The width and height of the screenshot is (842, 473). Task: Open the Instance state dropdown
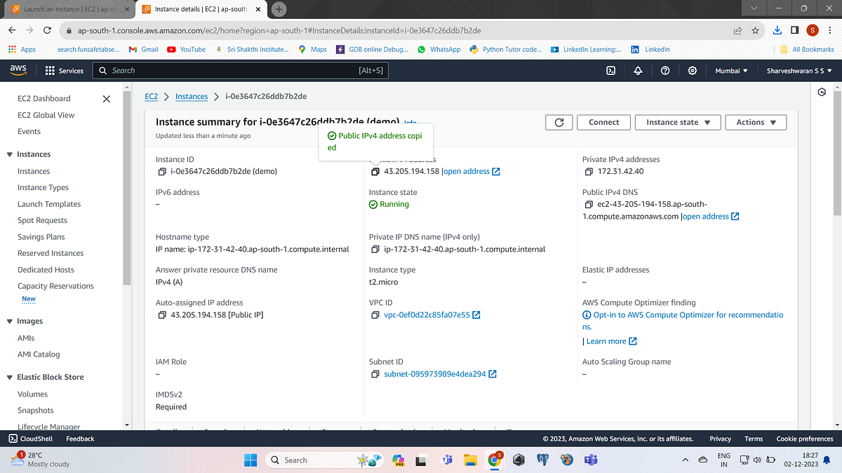tap(676, 121)
